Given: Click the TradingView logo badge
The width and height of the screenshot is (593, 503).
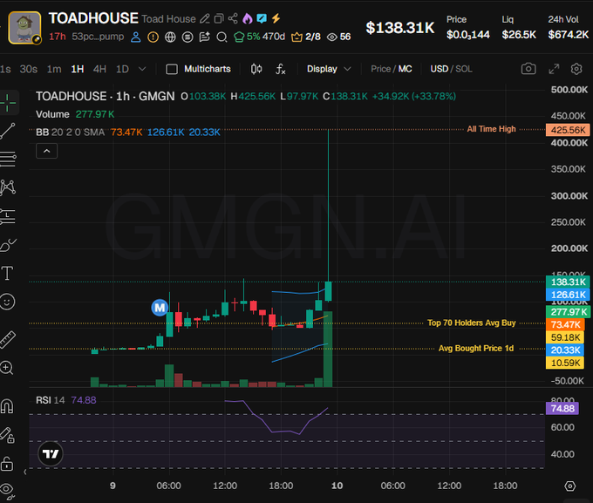Looking at the screenshot, I should 51,453.
